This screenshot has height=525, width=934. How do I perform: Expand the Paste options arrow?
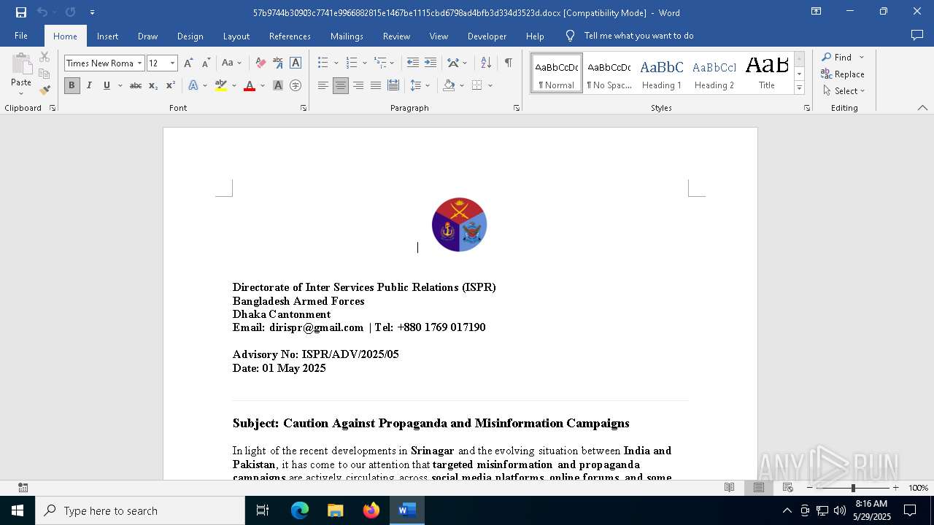click(20, 93)
